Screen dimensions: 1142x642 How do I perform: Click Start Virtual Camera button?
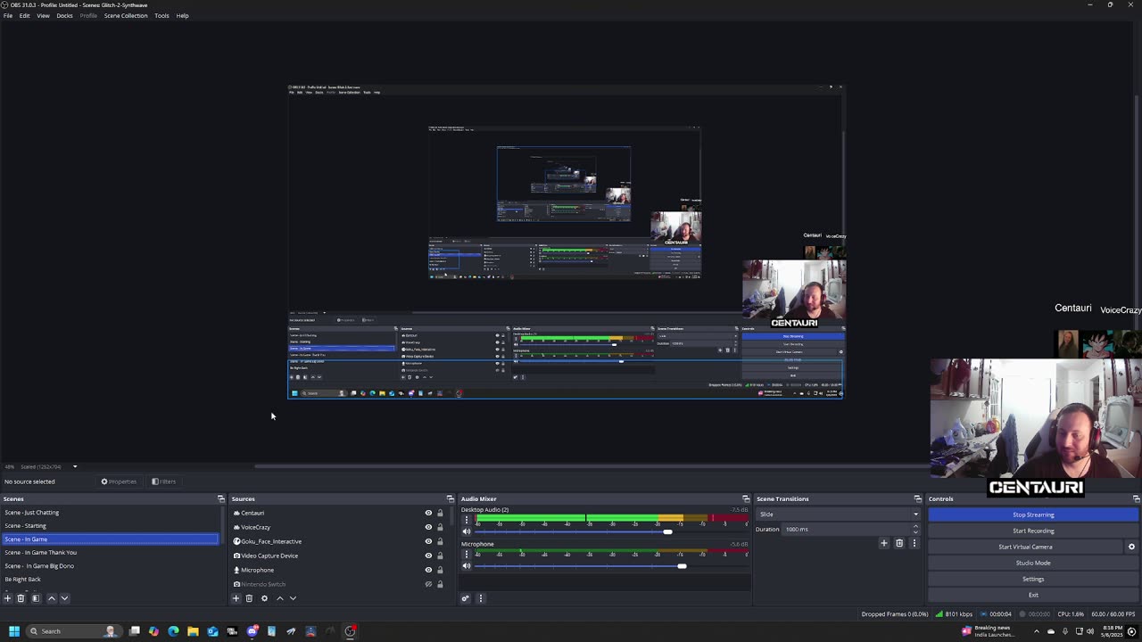coord(1026,547)
